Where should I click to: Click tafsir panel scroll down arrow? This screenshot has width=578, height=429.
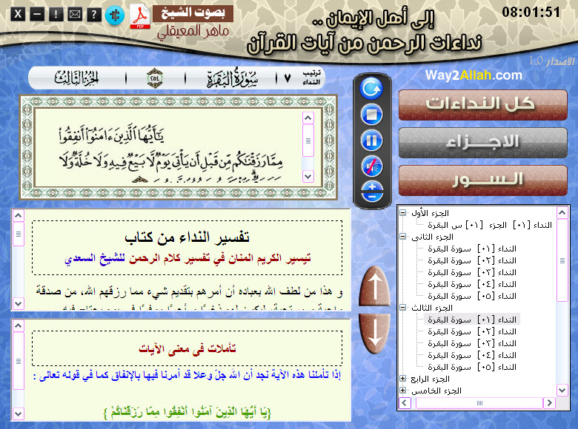[x=19, y=303]
